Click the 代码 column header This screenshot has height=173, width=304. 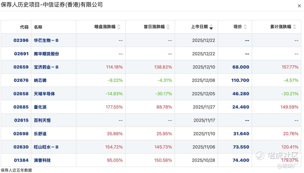point(24,27)
